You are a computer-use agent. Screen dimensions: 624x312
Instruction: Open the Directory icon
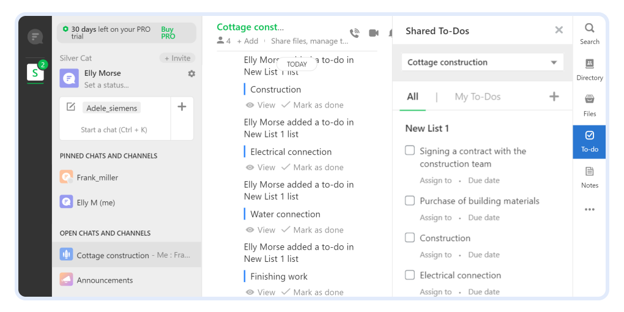[589, 64]
